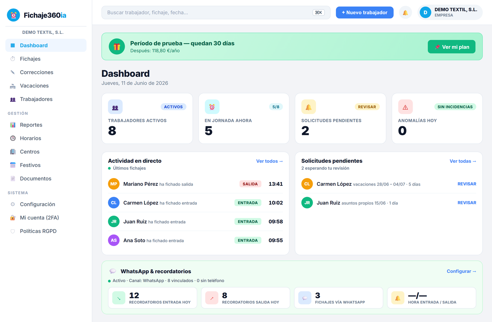Click the Anomalías hoy warning triangle icon
The width and height of the screenshot is (492, 322).
405,107
